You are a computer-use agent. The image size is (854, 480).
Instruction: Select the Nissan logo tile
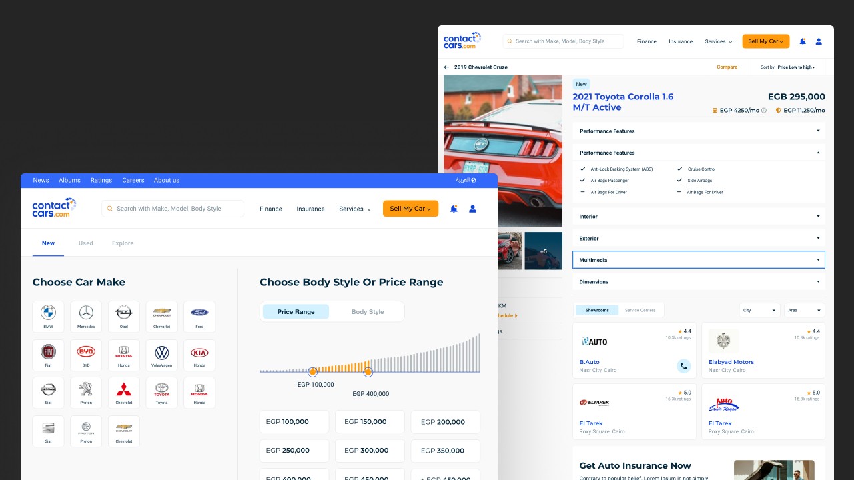pos(48,393)
